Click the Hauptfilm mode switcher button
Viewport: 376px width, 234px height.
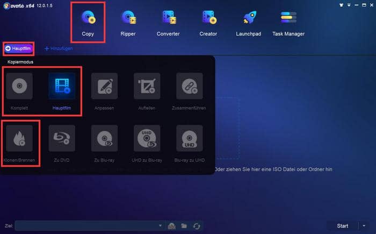18,48
